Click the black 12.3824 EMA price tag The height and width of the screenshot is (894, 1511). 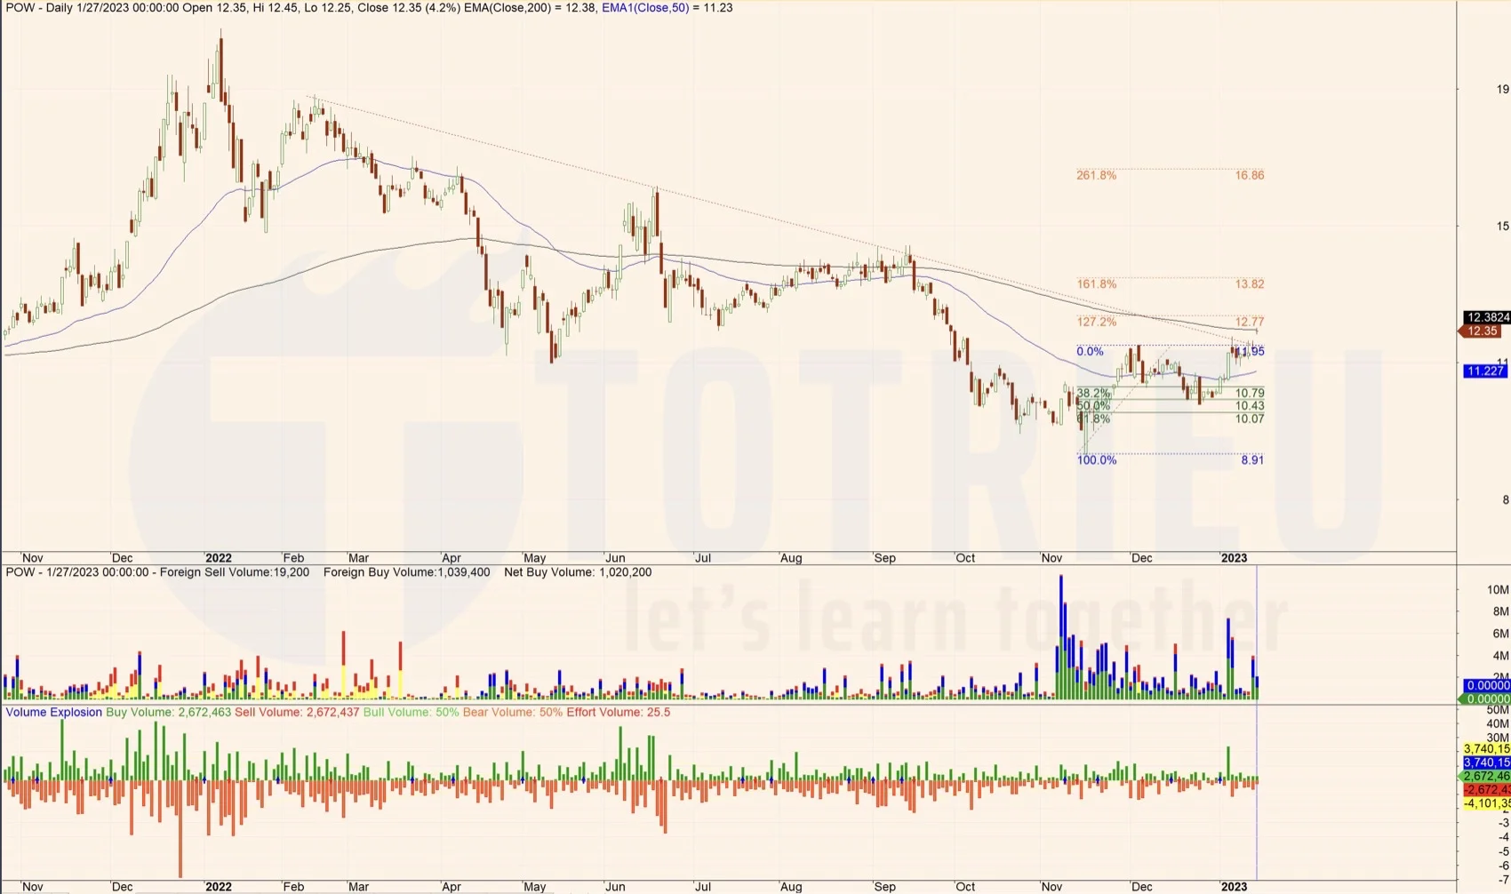coord(1481,316)
